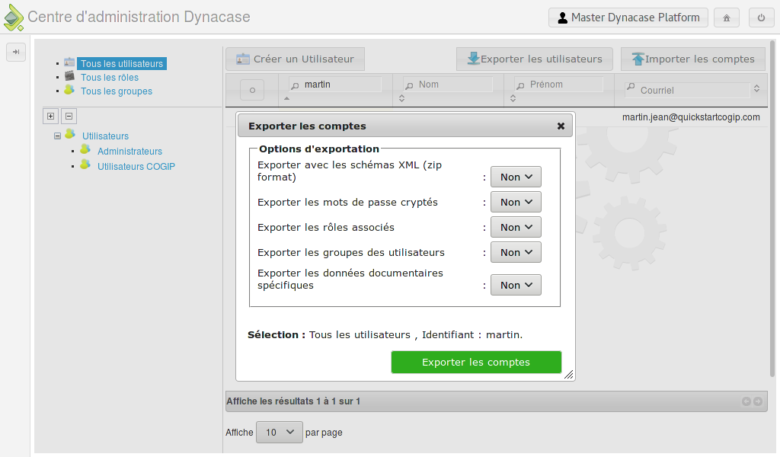
Task: Open the results per page dropdown
Action: (x=279, y=432)
